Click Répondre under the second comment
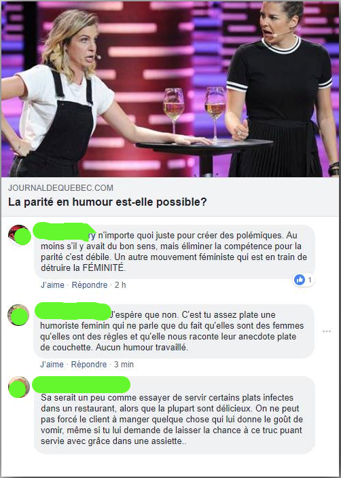The height and width of the screenshot is (478, 341). [x=89, y=365]
